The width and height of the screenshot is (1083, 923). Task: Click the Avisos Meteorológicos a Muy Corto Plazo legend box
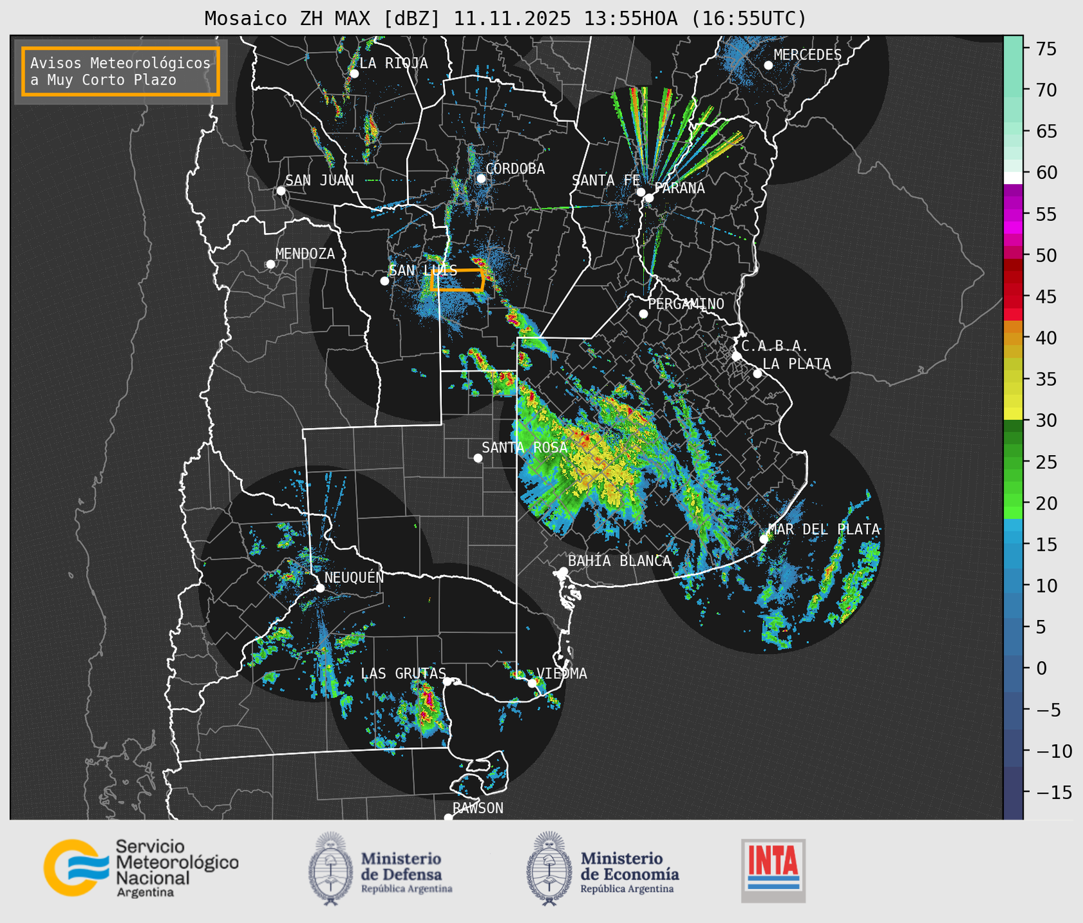[x=121, y=71]
